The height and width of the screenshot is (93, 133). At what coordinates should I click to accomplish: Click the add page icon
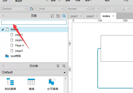pos(52,16)
